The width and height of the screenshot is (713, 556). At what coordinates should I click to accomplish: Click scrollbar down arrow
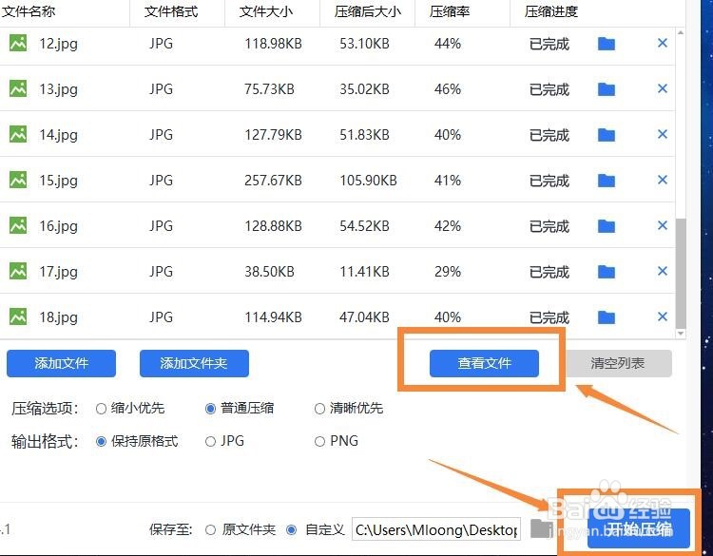(x=681, y=334)
